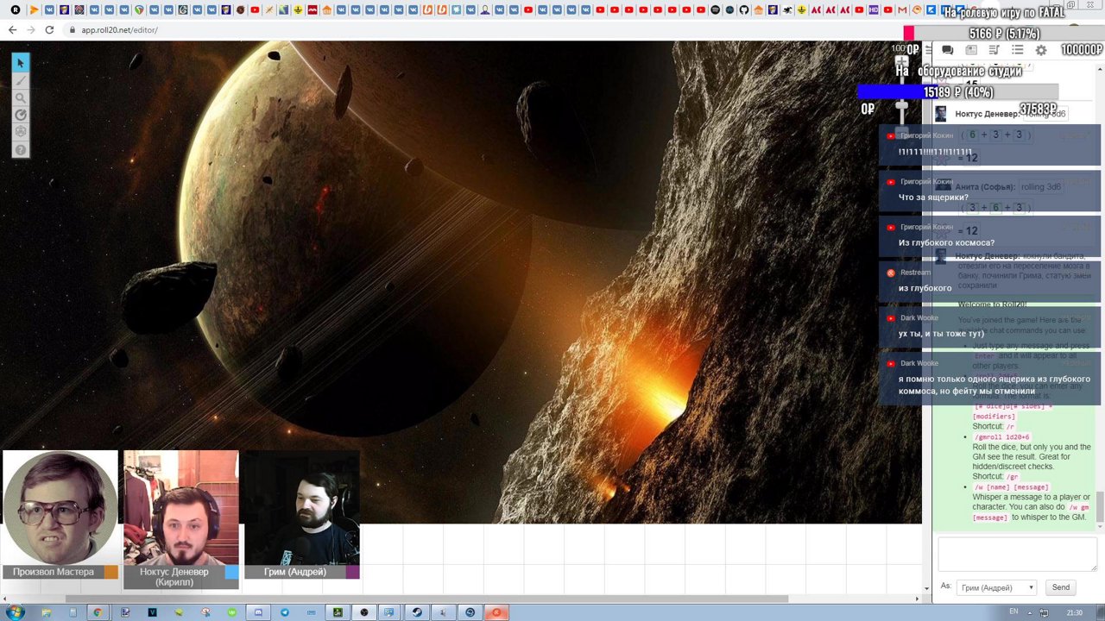Click the Ноктус Деневер player video
Viewport: 1105px width, 621px height.
point(180,507)
